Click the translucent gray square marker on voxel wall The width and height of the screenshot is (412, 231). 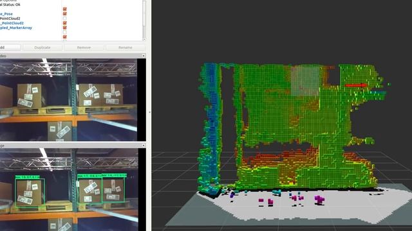pyautogui.click(x=305, y=81)
